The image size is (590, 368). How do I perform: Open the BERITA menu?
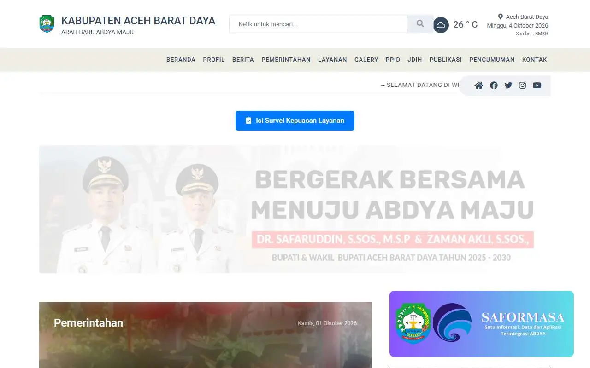coord(243,60)
